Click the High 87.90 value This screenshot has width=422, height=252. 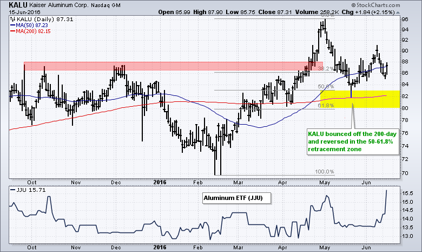coord(208,12)
